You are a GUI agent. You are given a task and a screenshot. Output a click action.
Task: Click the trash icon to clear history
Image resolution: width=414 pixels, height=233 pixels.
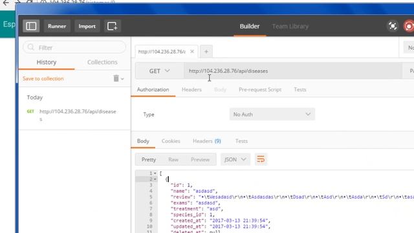[x=116, y=78]
